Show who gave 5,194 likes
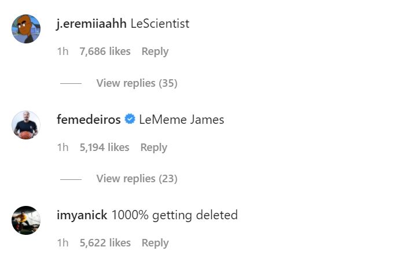Viewport: 397px width, 258px height. click(x=104, y=148)
